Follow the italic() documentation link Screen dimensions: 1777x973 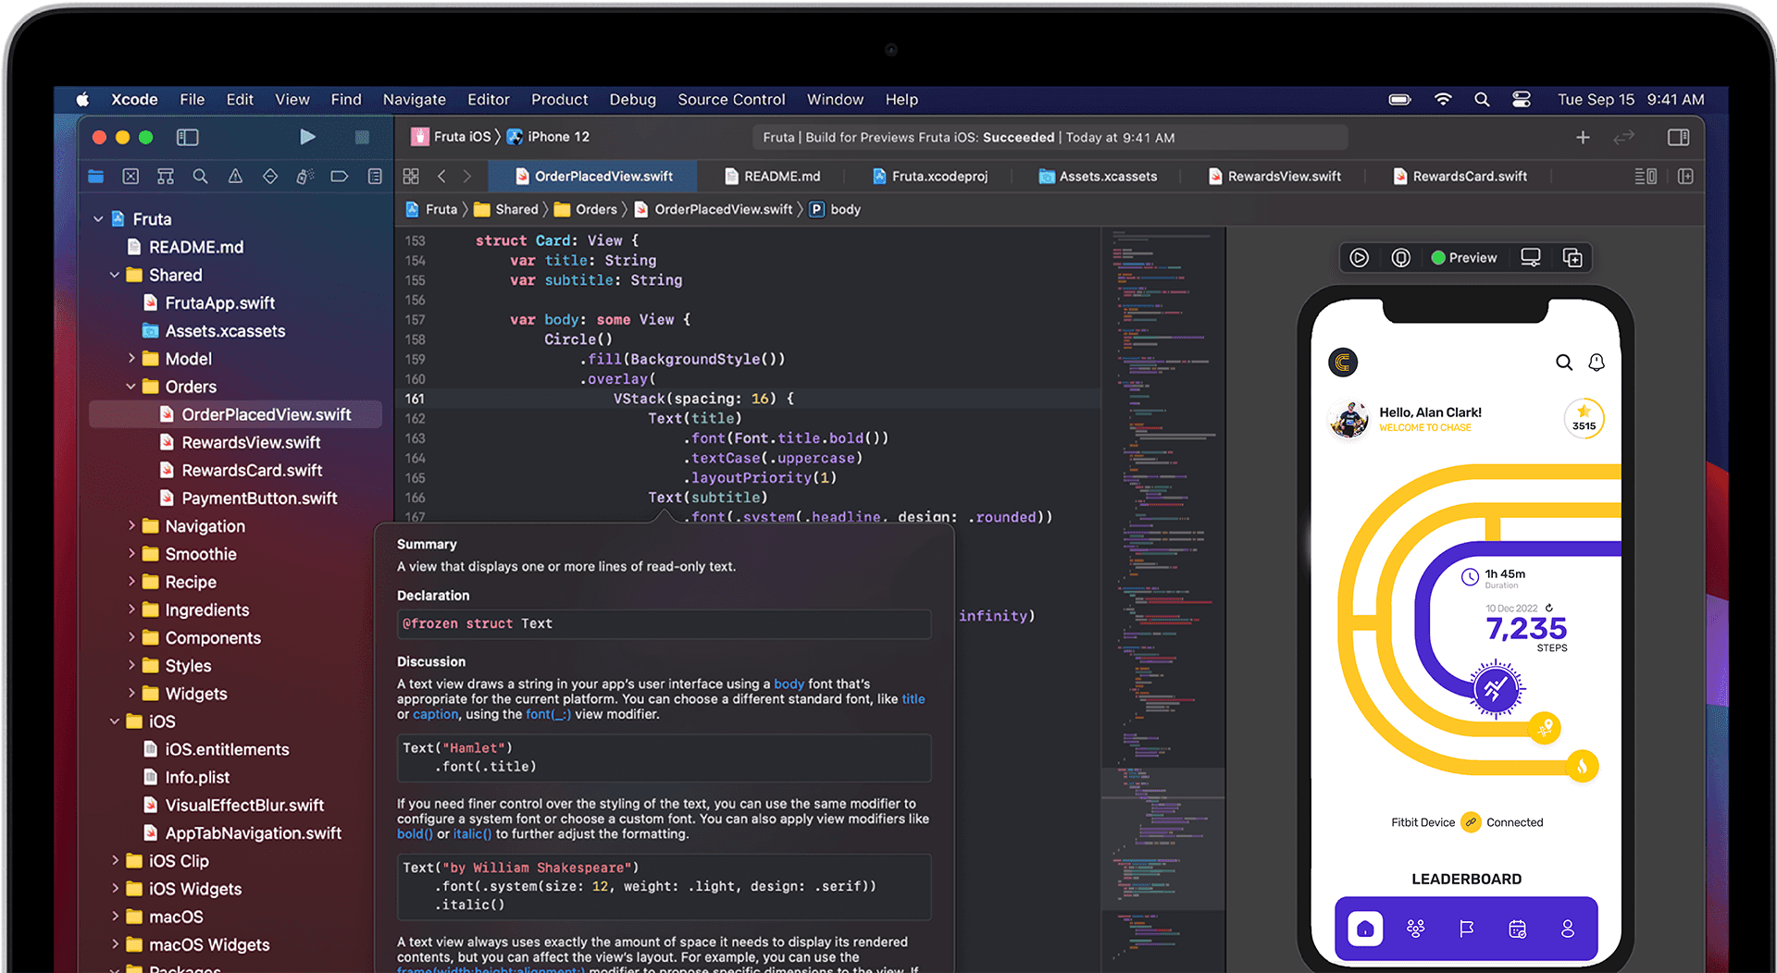pos(472,834)
